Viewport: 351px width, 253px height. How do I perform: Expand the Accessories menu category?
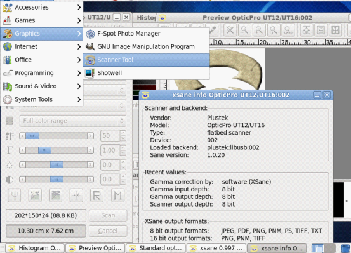click(x=42, y=7)
